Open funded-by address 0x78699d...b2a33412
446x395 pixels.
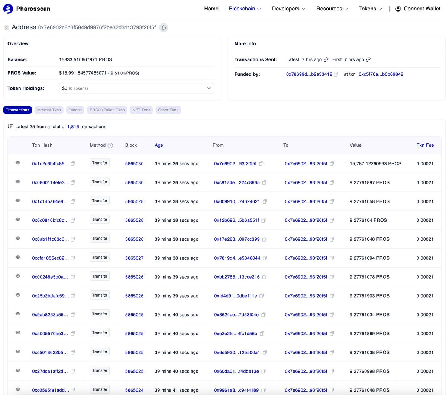pos(309,74)
